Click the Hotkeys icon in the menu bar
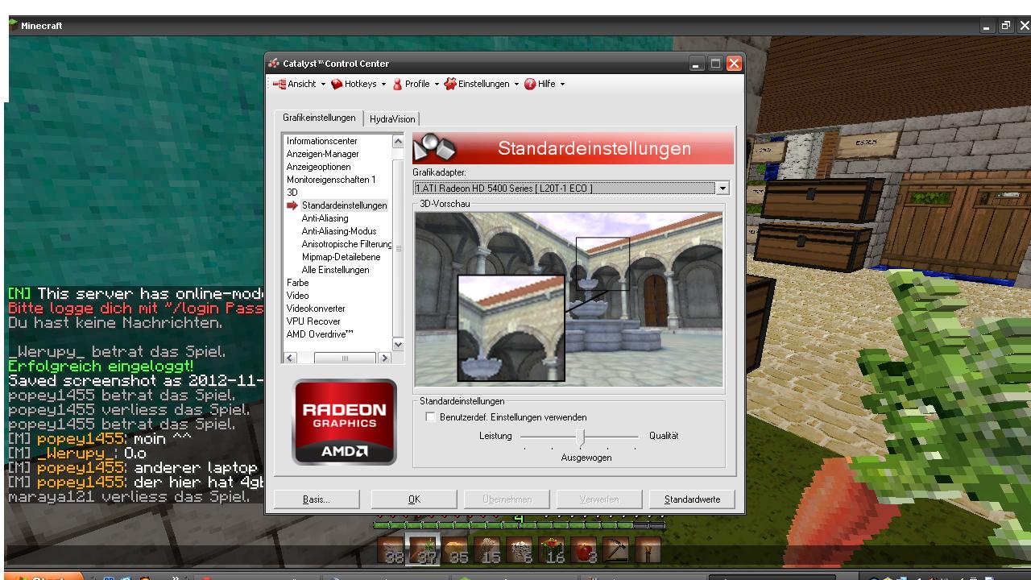This screenshot has width=1031, height=580. (x=337, y=84)
